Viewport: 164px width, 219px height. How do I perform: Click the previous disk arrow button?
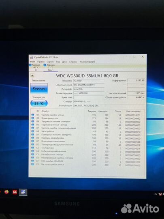pyautogui.click(x=32, y=75)
